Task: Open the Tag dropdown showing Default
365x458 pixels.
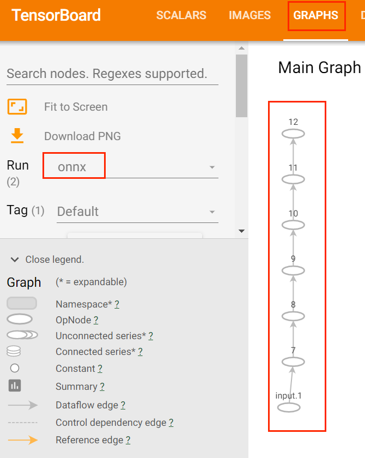Action: tap(137, 212)
